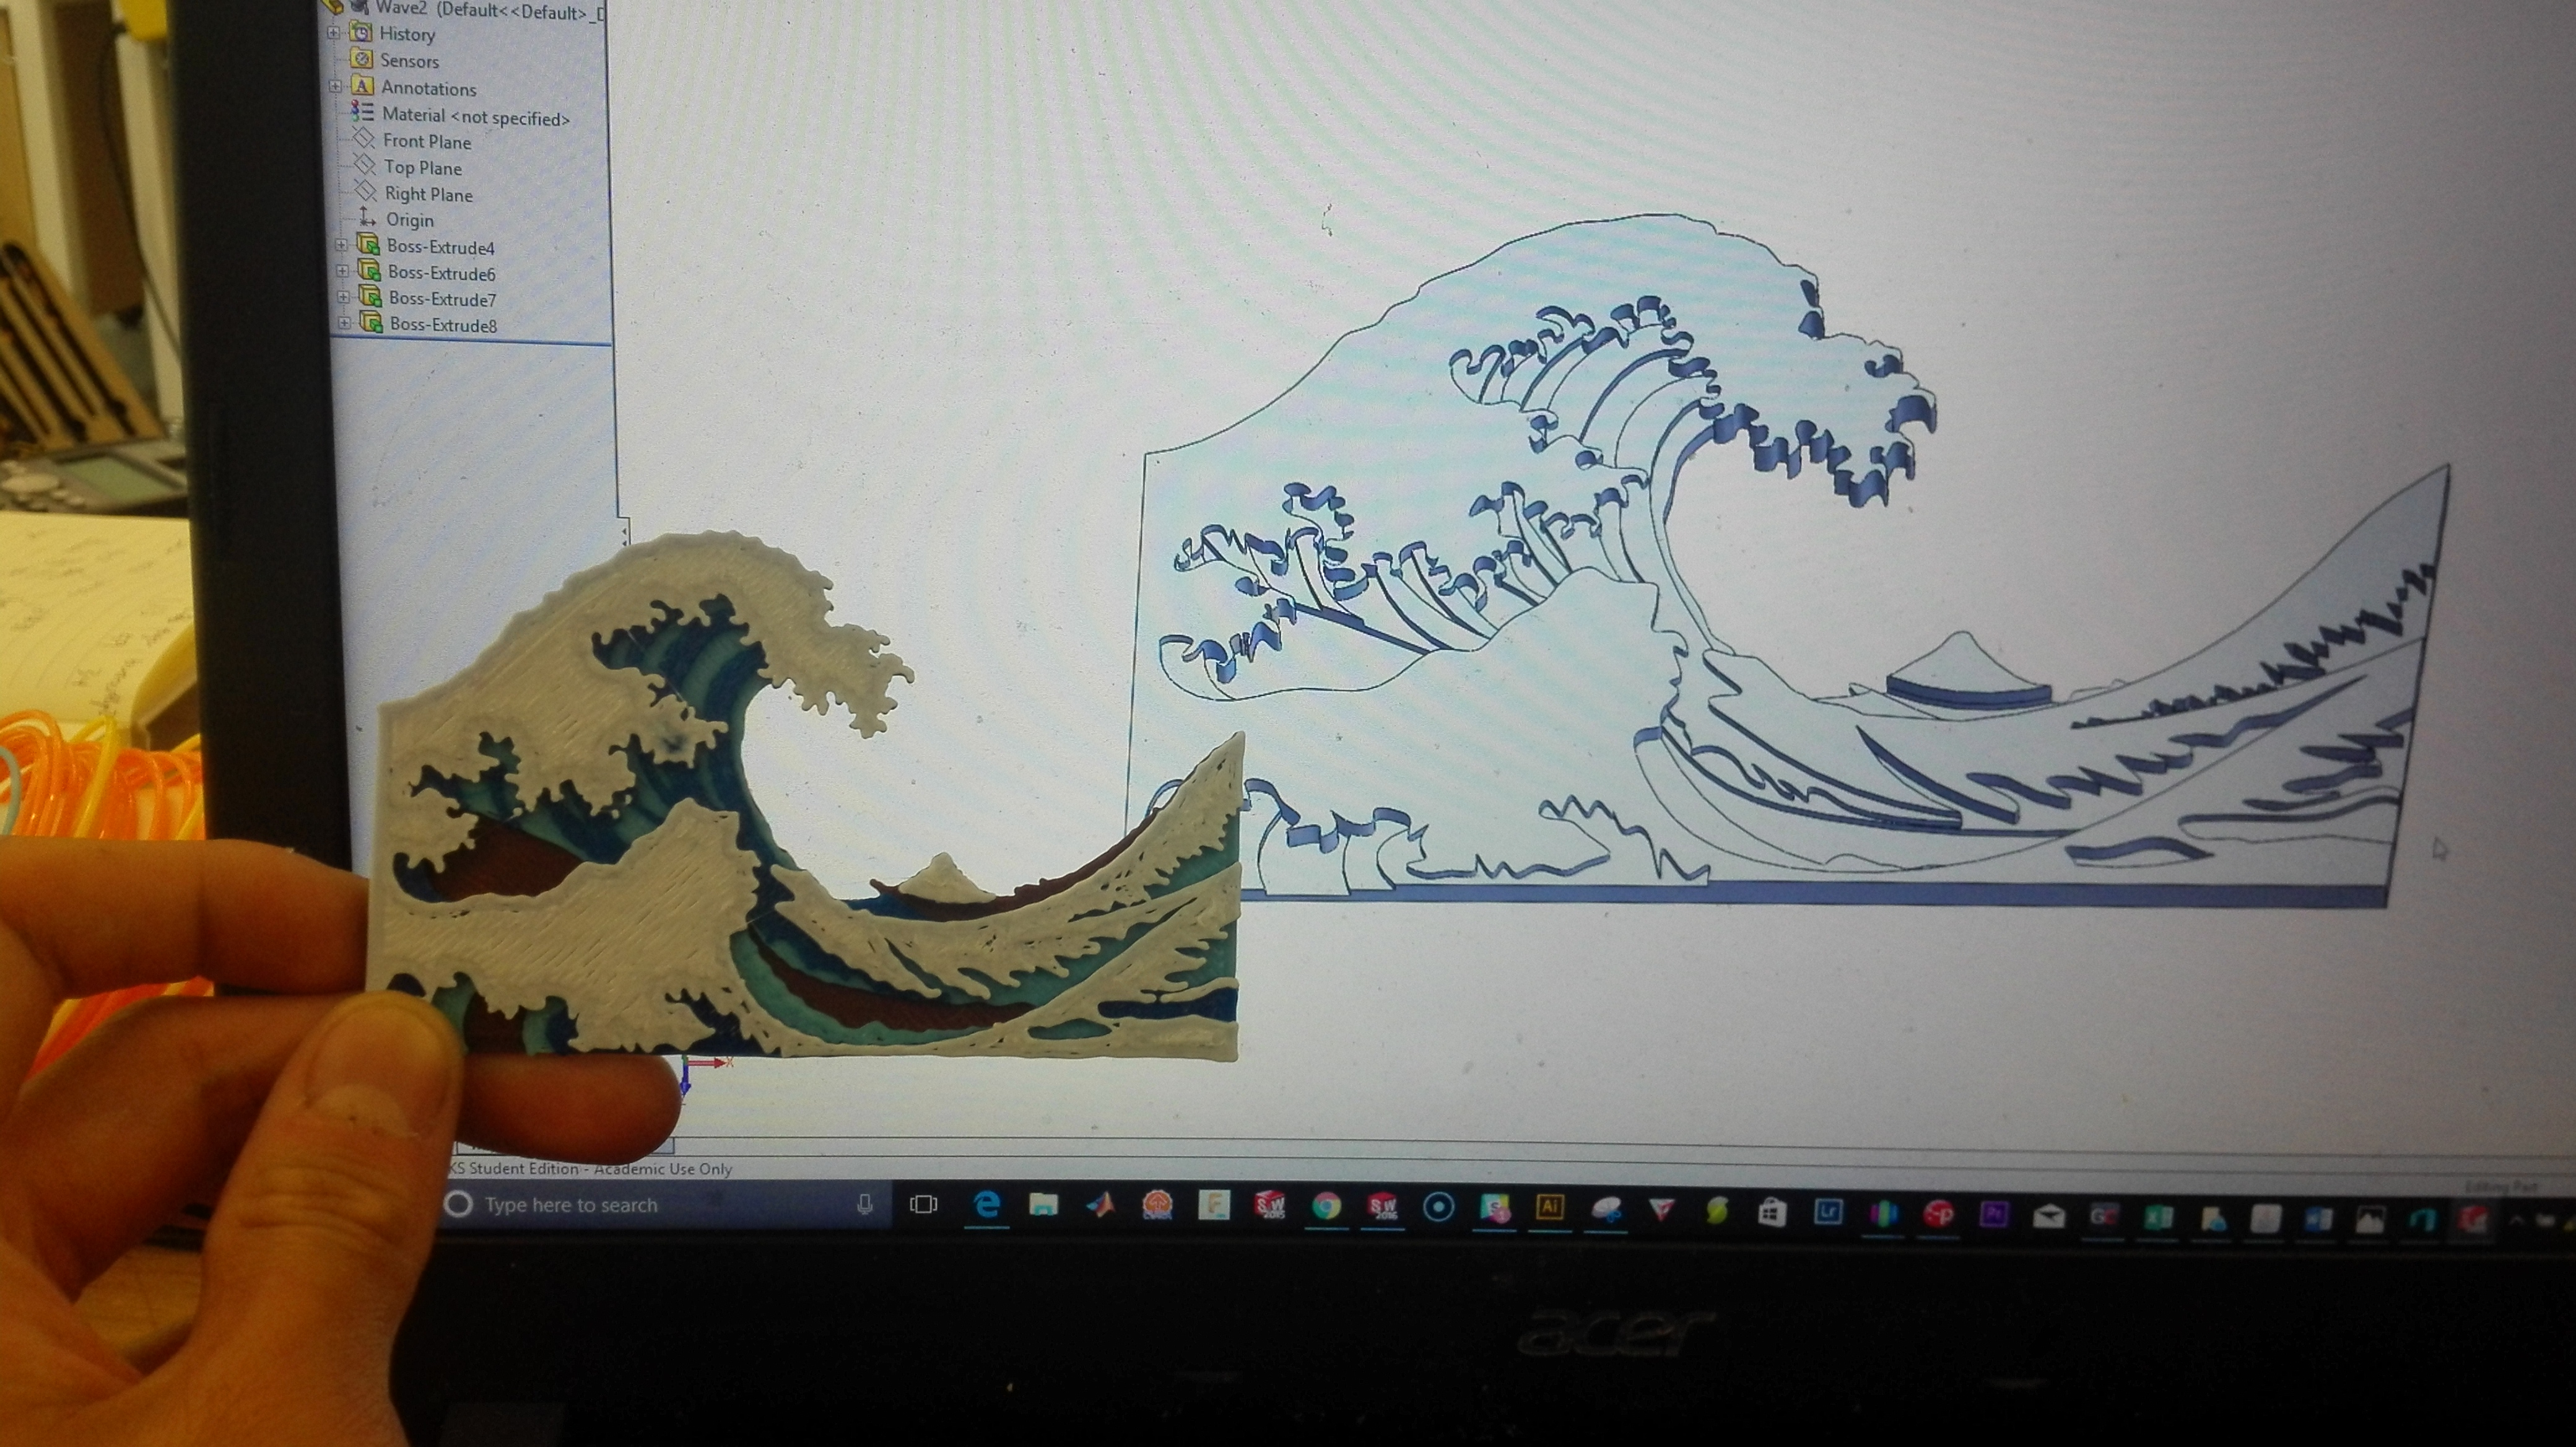Select the 'Boss-Extrude4' label
This screenshot has width=2576, height=1447.
[441, 247]
